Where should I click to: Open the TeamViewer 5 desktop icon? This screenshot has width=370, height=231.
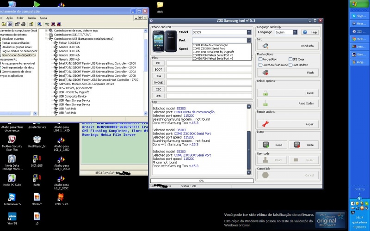[12, 200]
